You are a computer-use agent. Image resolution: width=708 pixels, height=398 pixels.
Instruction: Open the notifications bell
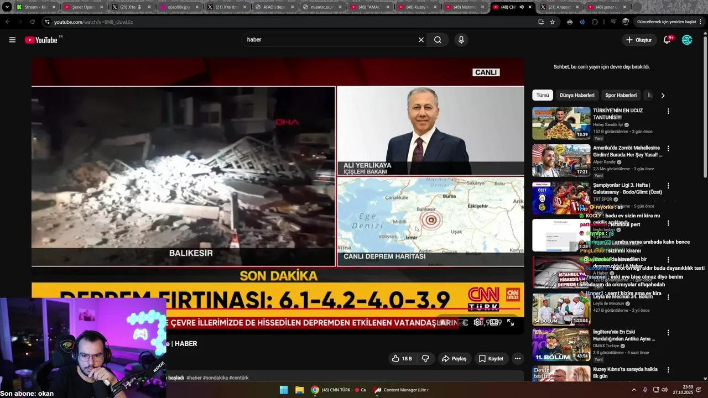tap(667, 40)
